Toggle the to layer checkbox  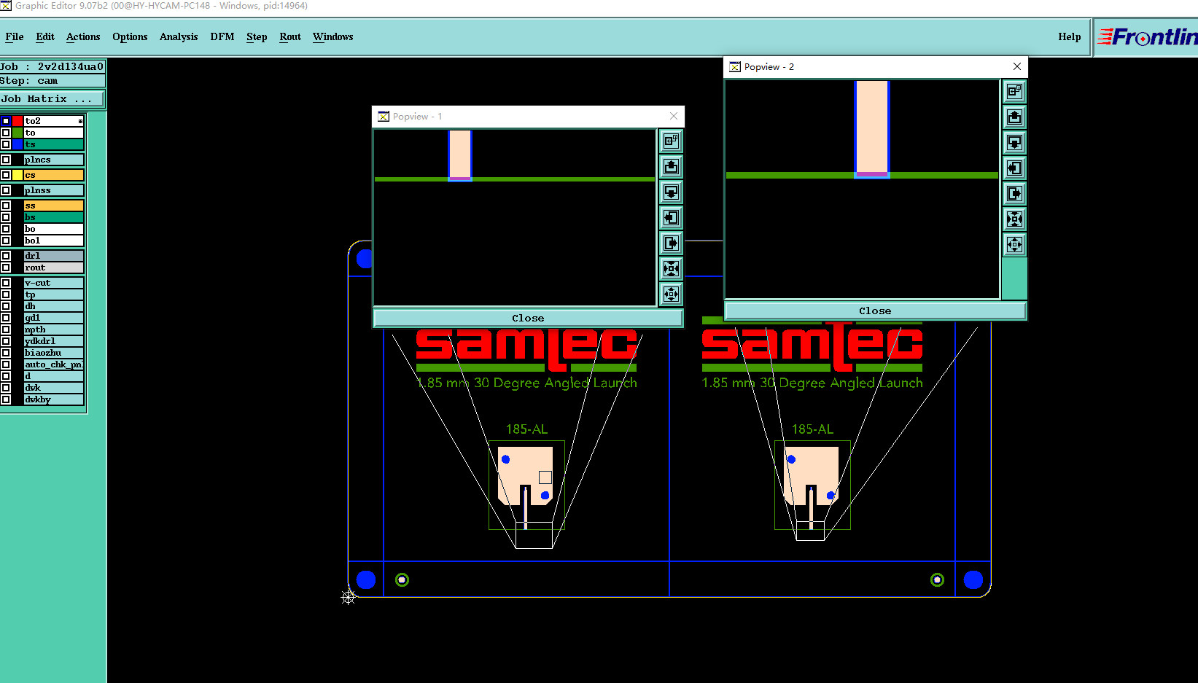coord(6,133)
